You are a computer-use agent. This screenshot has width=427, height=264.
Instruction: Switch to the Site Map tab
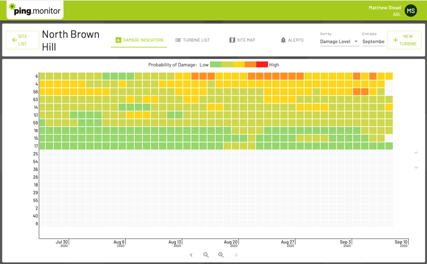pos(242,40)
